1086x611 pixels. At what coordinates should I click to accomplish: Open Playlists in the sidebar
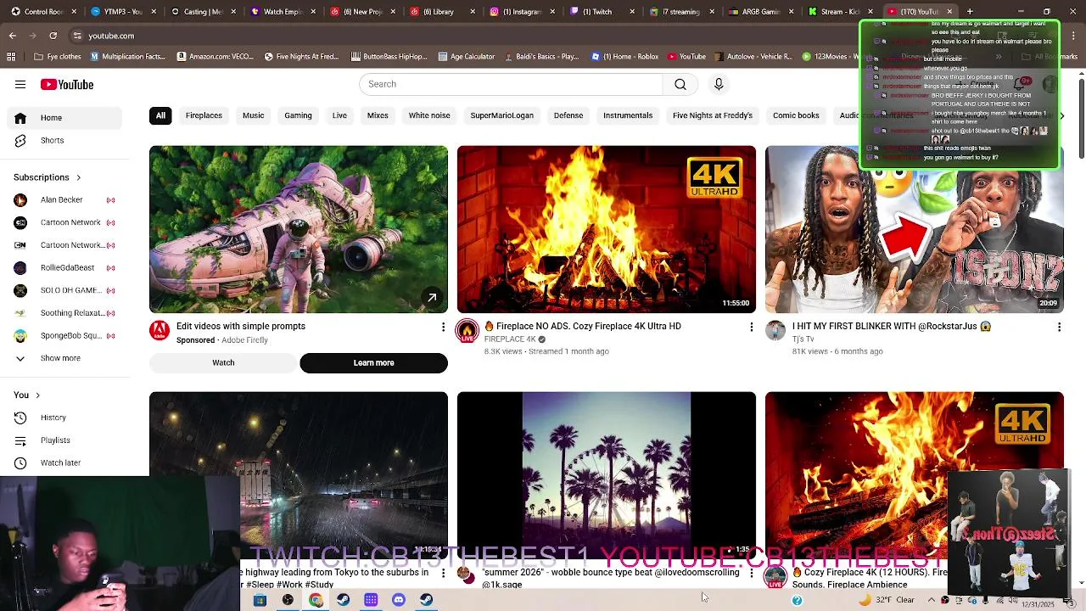(x=64, y=440)
